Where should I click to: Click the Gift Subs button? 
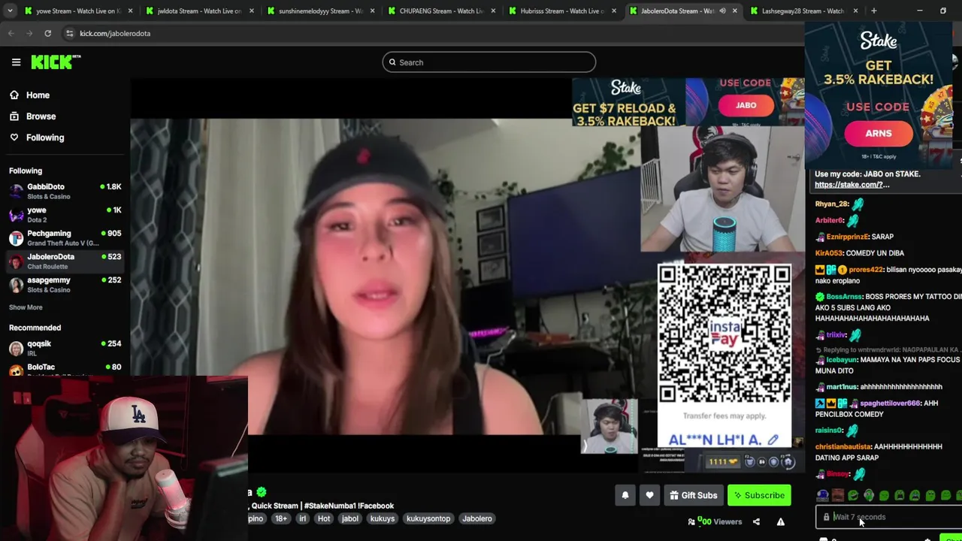click(694, 495)
